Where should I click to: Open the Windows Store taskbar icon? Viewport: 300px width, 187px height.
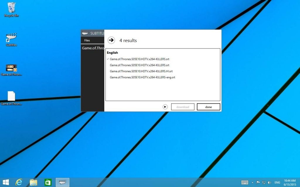pyautogui.click(x=48, y=182)
